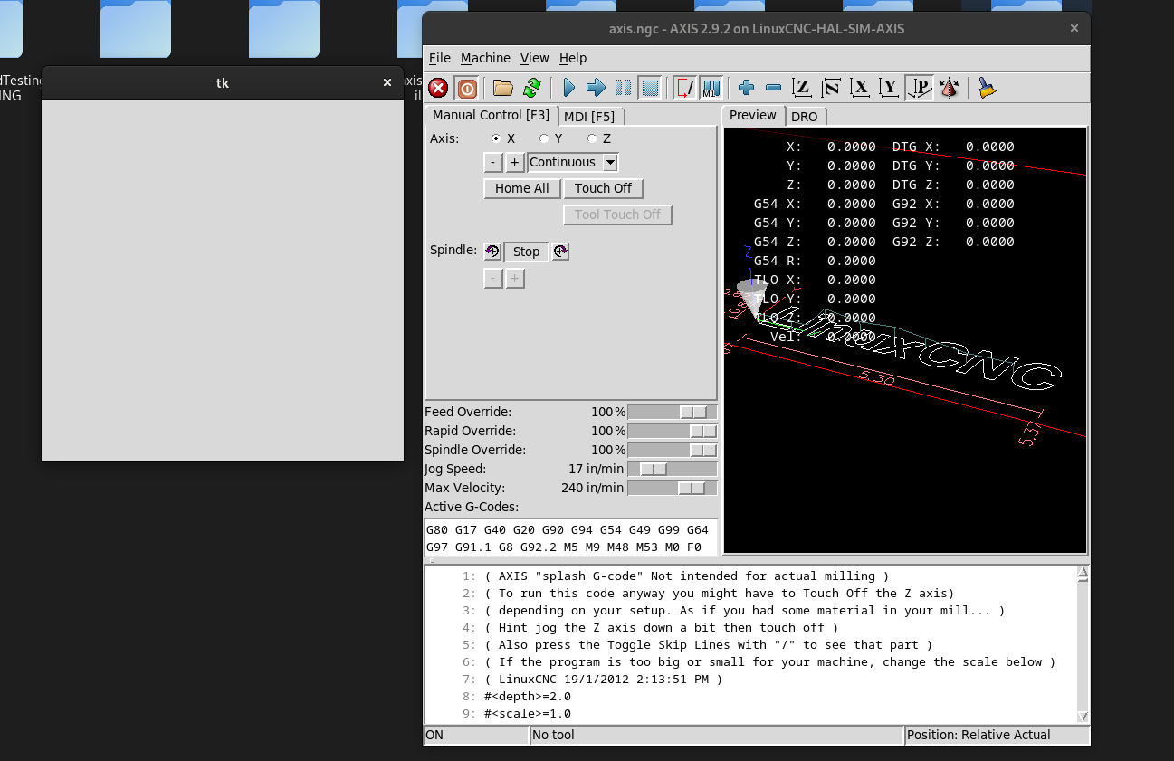Viewport: 1174px width, 761px height.
Task: Select the Preview tab
Action: pyautogui.click(x=753, y=115)
